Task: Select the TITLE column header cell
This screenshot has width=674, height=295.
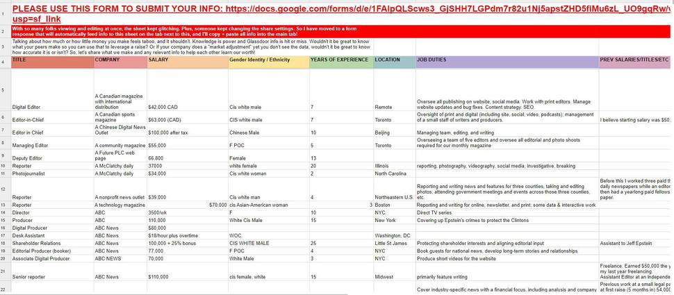Action: 52,62
